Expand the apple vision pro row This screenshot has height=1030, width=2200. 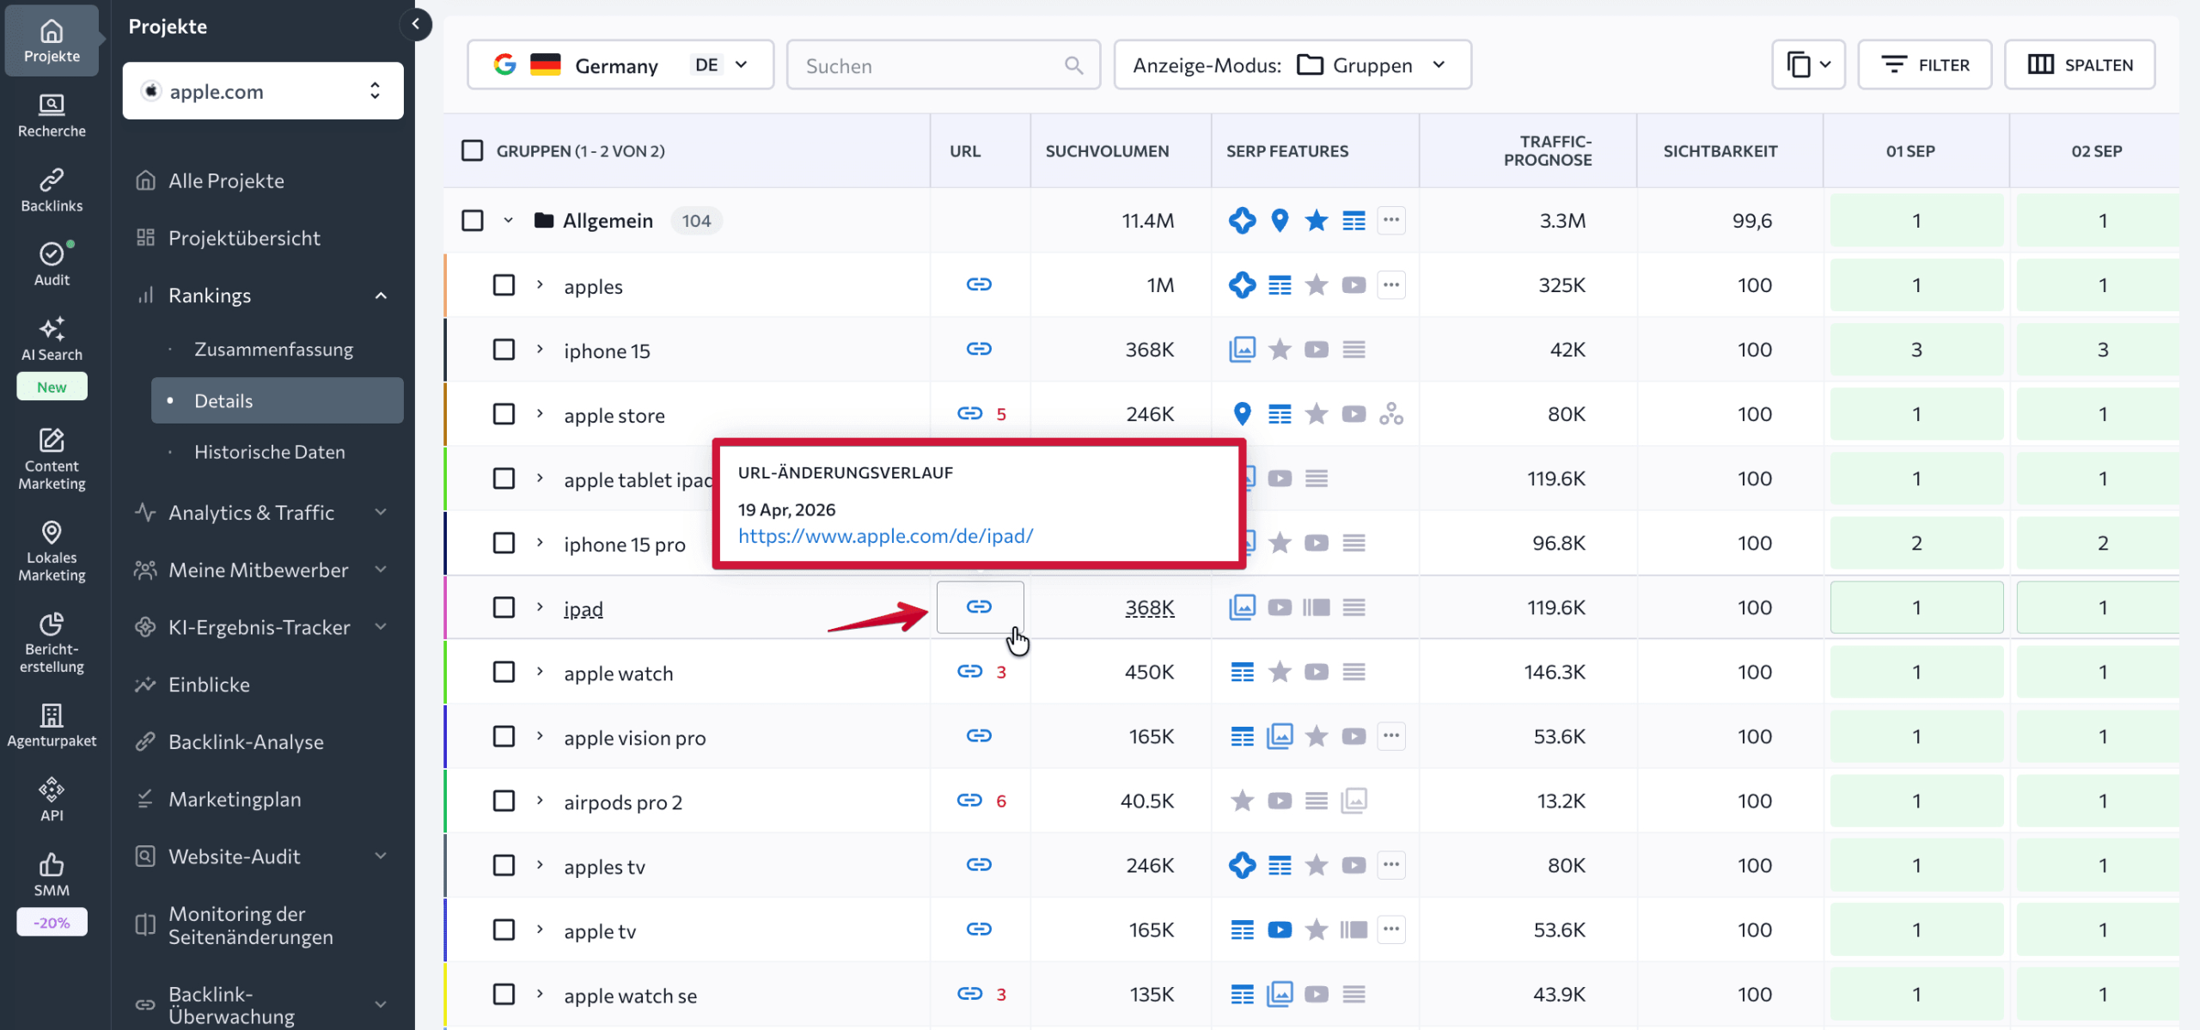tap(540, 735)
